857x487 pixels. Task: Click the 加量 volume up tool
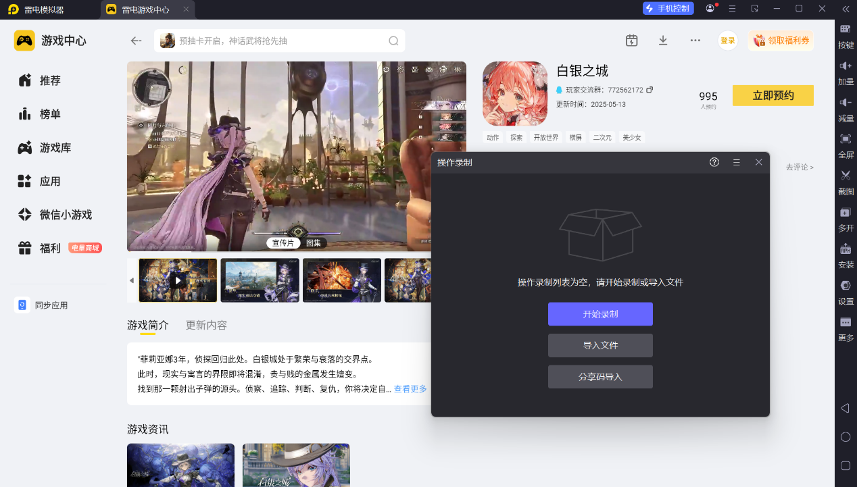(x=846, y=73)
